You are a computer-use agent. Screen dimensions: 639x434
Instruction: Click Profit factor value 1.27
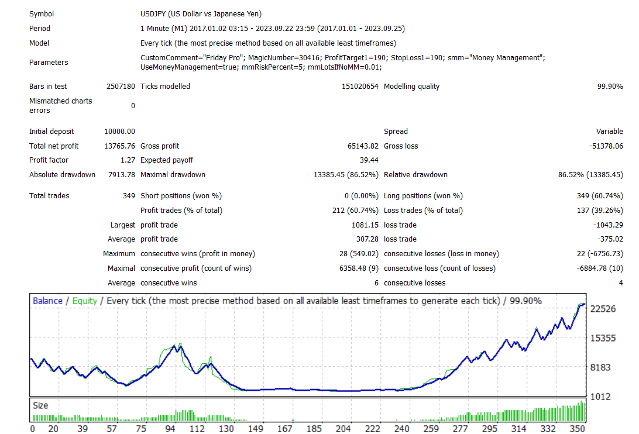[x=128, y=160]
